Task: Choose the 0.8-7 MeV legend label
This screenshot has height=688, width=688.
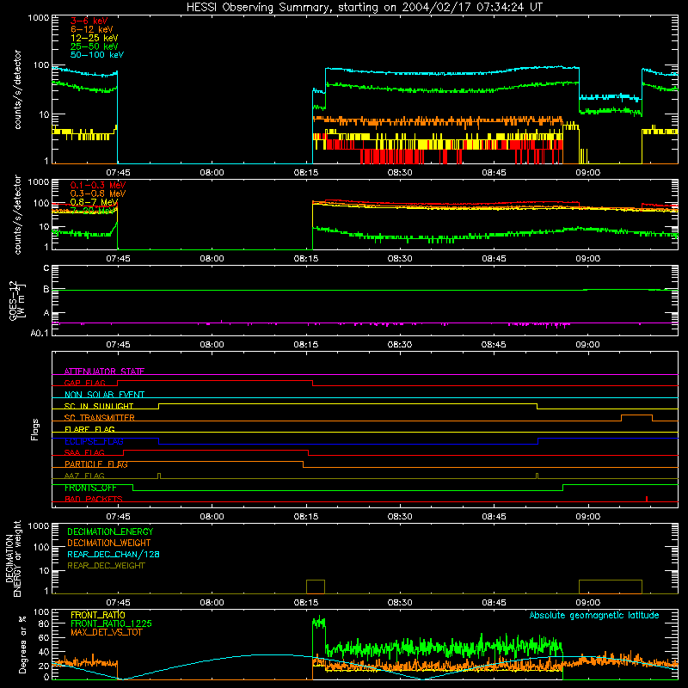Action: [x=94, y=202]
